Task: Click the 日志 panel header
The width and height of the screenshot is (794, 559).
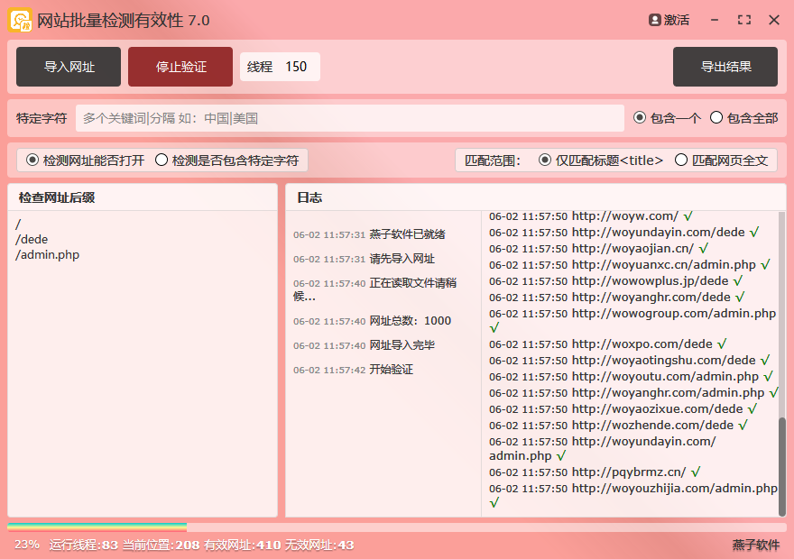Action: tap(309, 197)
